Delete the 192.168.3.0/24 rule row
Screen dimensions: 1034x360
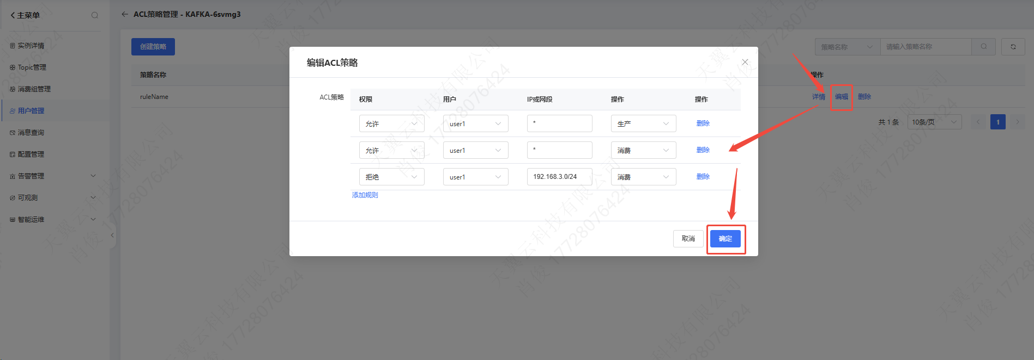click(x=703, y=177)
